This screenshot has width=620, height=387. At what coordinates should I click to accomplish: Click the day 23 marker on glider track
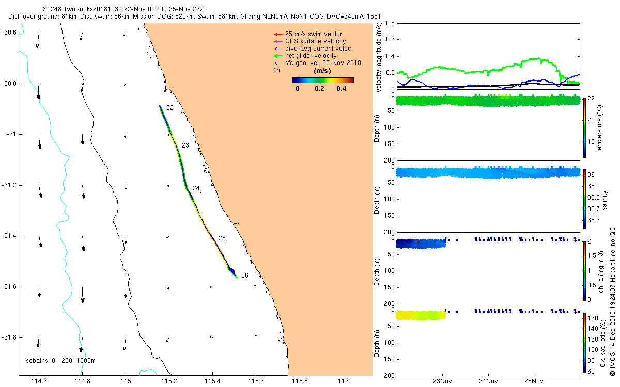(185, 146)
